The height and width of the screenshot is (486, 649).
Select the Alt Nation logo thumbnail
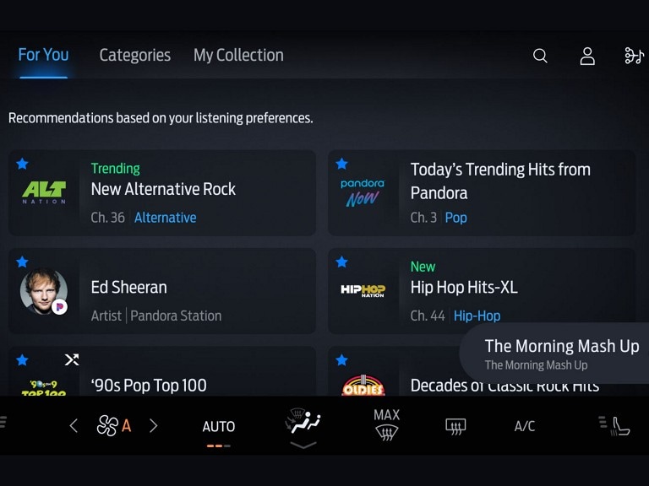click(x=44, y=192)
